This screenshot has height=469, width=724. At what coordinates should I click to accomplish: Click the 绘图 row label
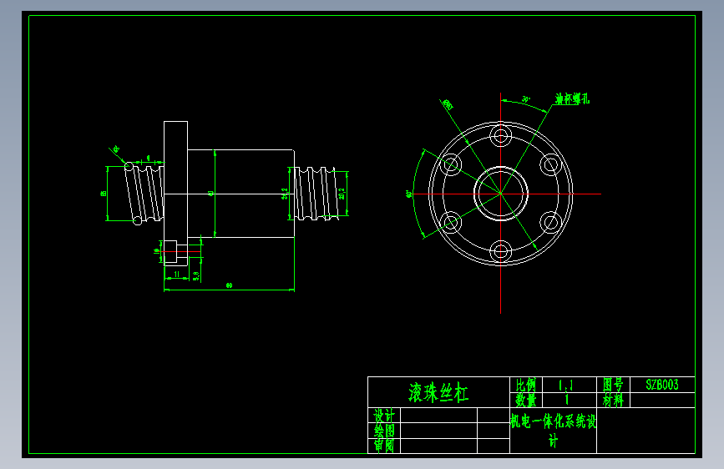(x=384, y=431)
